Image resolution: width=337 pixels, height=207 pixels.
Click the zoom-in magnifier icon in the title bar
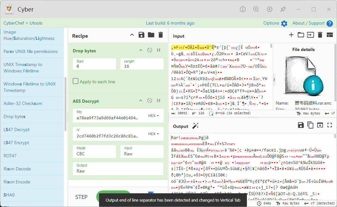[x=256, y=9]
